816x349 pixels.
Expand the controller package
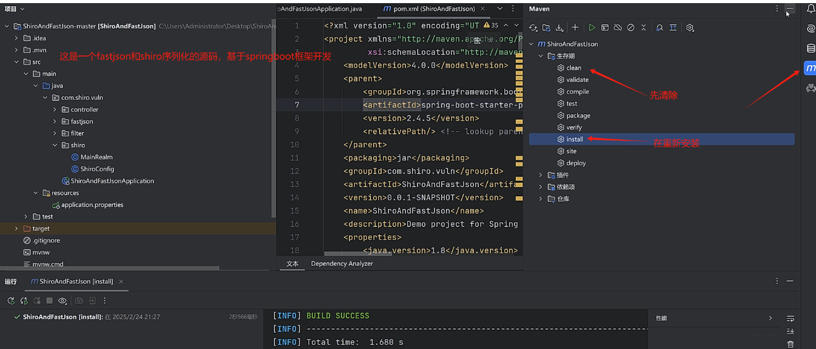(55, 109)
